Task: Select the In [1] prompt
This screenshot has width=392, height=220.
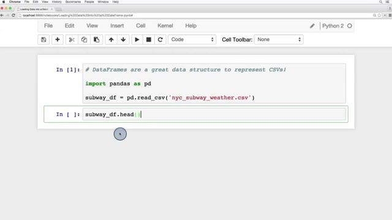Action: (68, 70)
